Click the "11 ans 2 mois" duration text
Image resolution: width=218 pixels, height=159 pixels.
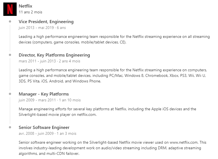31,12
